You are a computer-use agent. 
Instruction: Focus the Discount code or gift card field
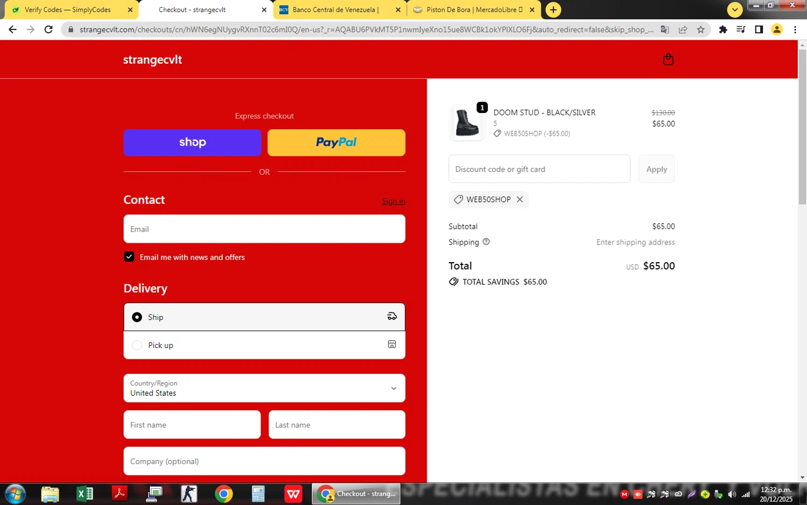tap(539, 169)
